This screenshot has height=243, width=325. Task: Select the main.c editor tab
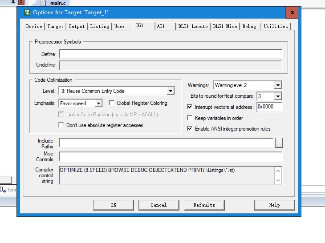click(55, 3)
